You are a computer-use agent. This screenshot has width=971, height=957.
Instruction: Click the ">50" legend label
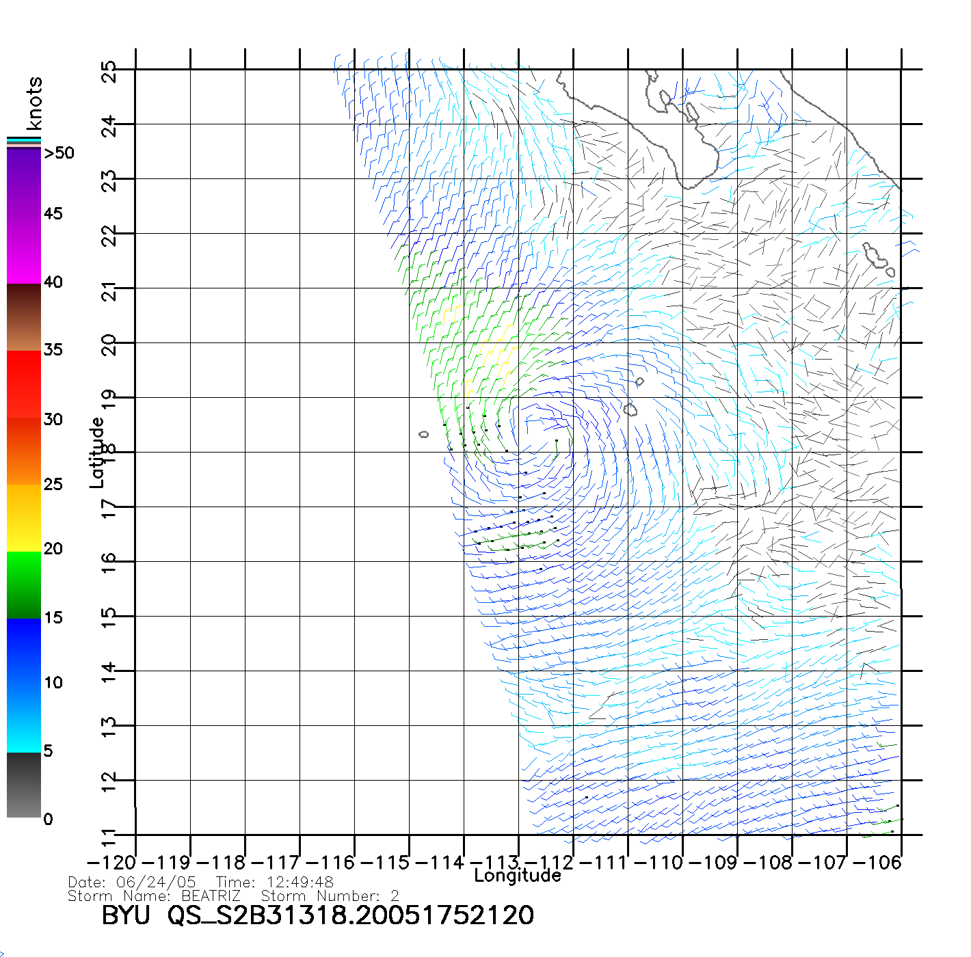point(59,153)
